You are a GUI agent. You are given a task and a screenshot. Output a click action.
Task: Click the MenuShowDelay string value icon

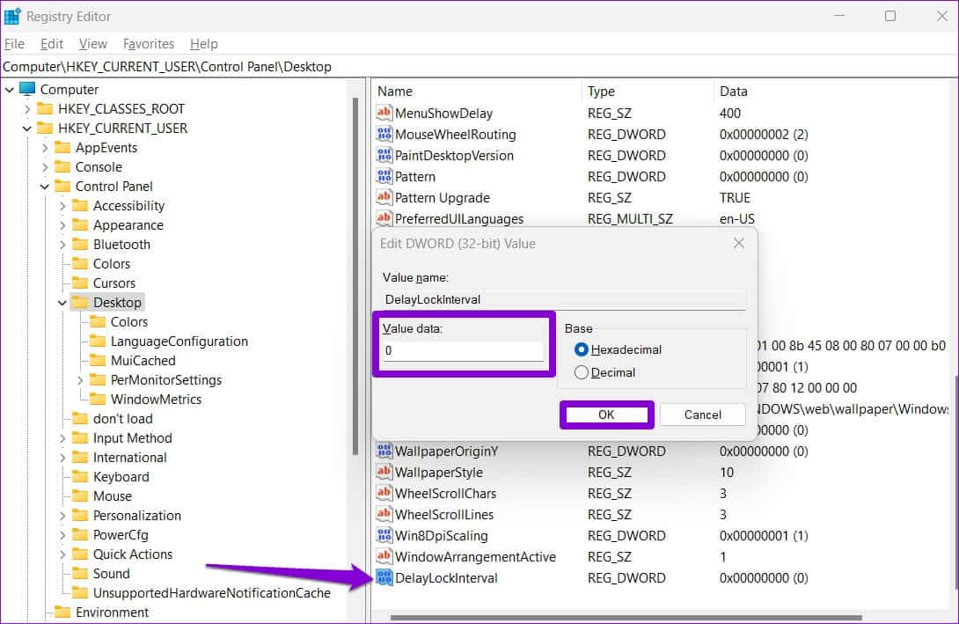[x=384, y=113]
